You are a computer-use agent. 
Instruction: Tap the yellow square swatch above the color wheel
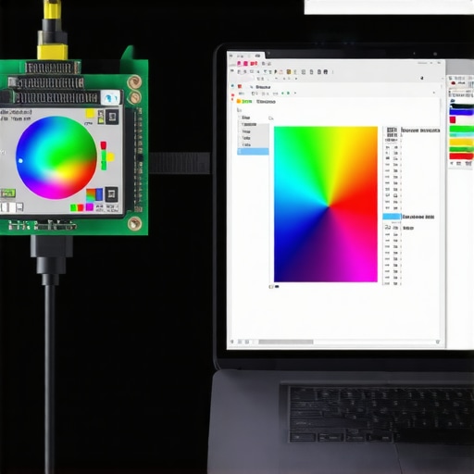(x=90, y=113)
